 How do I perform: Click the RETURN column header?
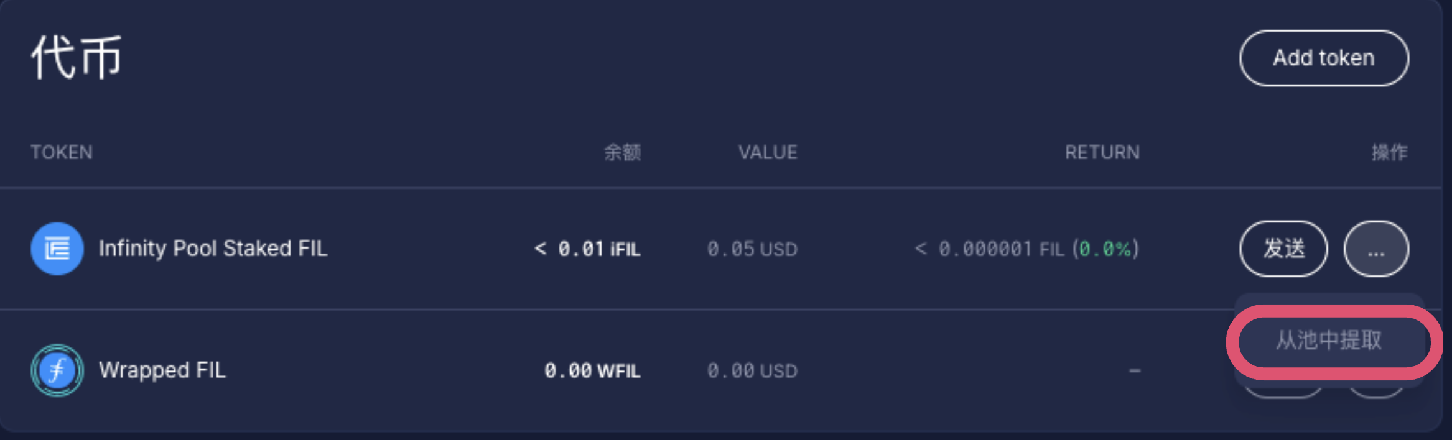pyautogui.click(x=1102, y=152)
